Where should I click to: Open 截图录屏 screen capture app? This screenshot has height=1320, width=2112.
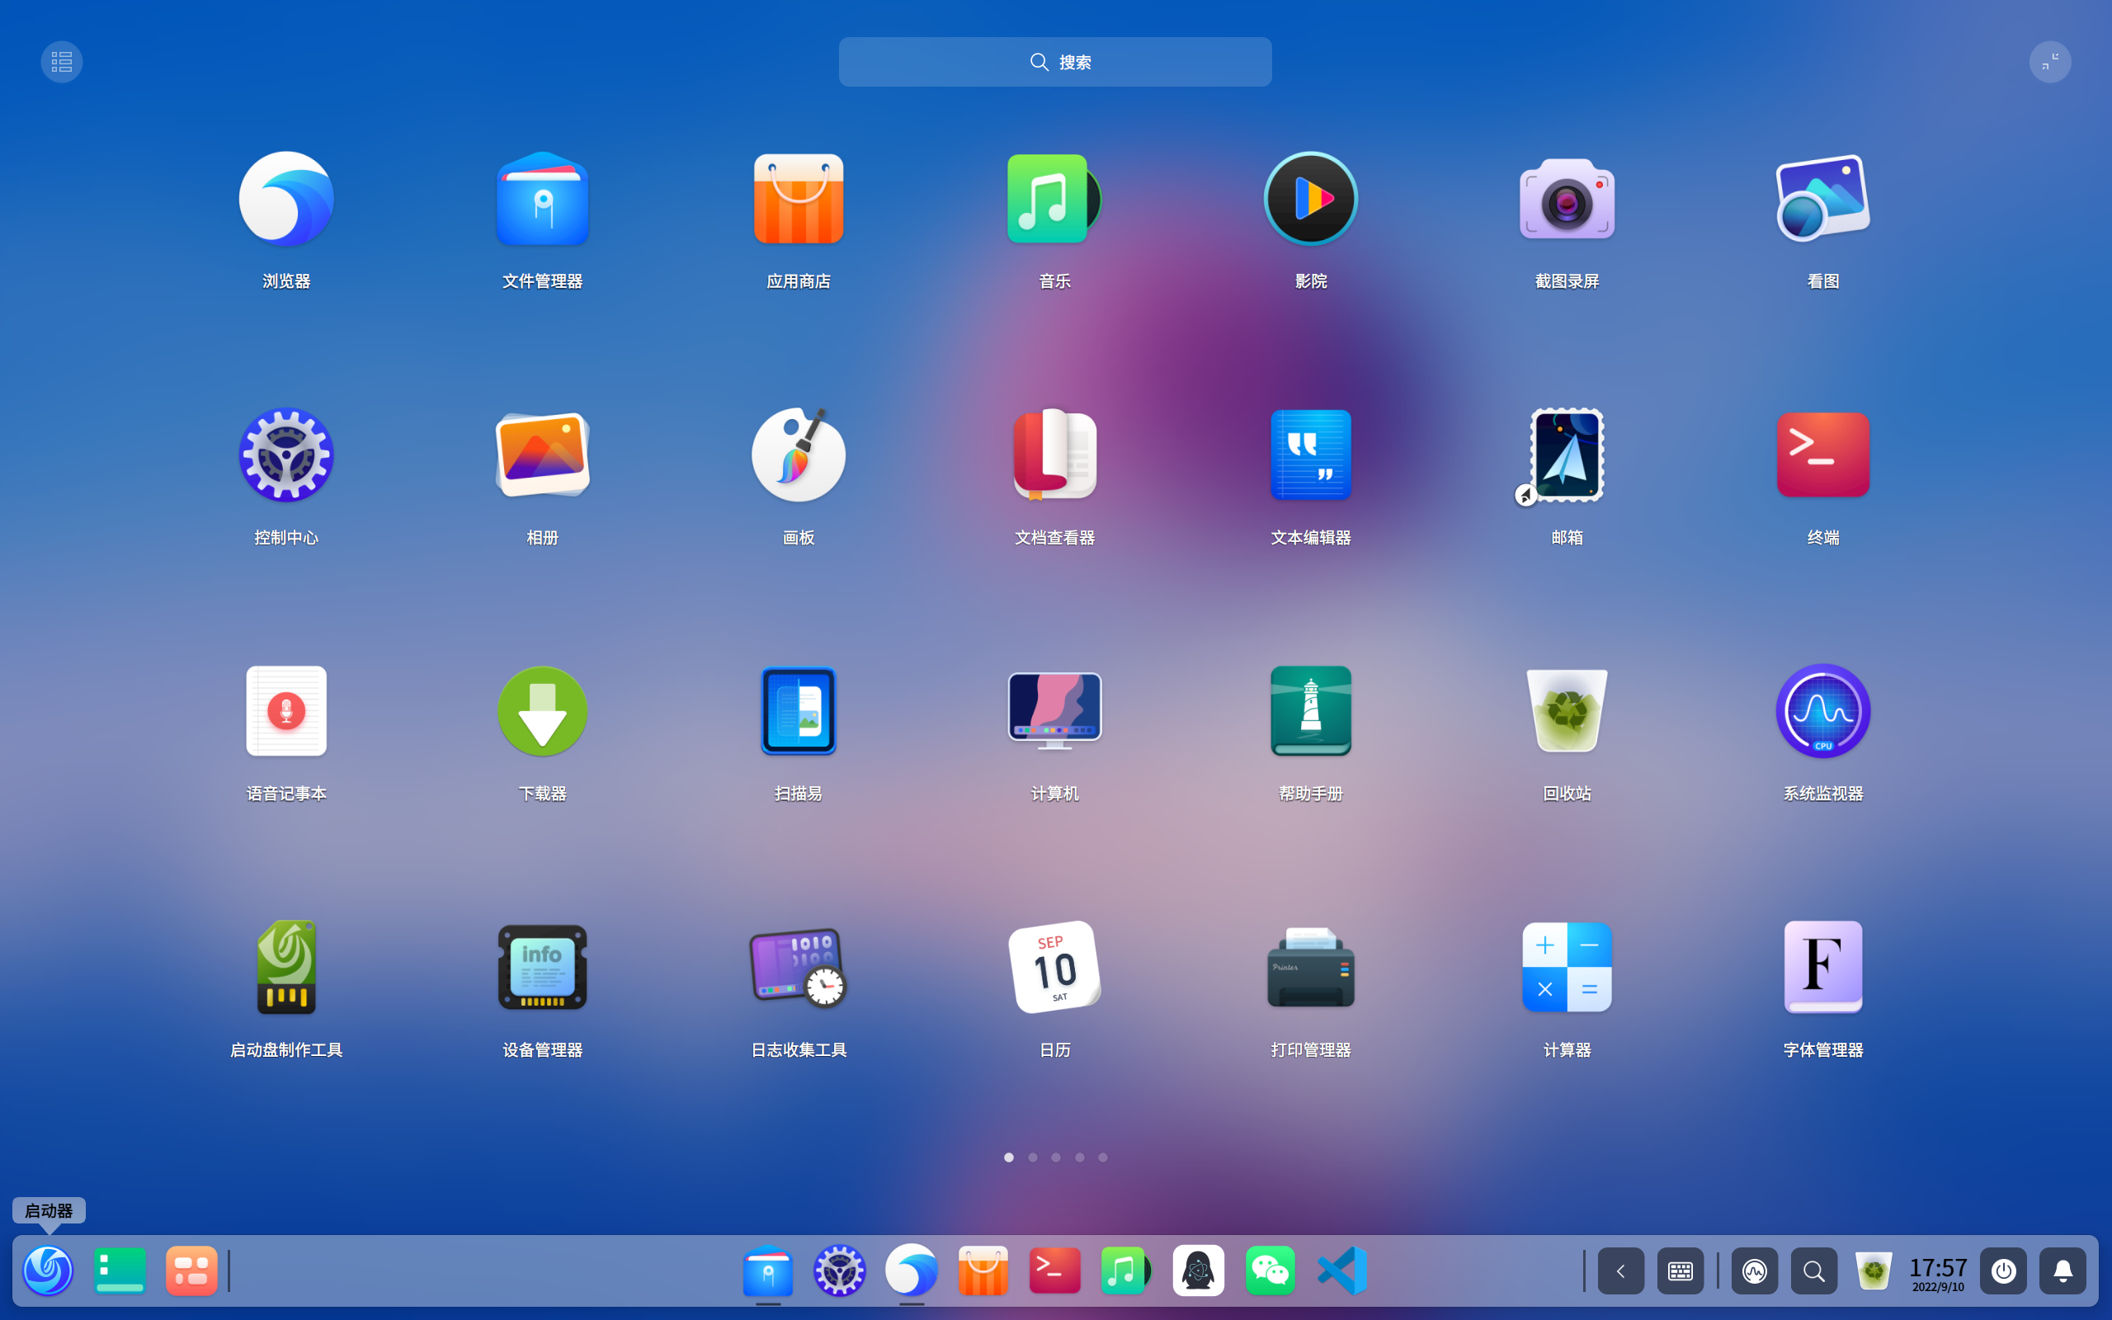tap(1567, 199)
